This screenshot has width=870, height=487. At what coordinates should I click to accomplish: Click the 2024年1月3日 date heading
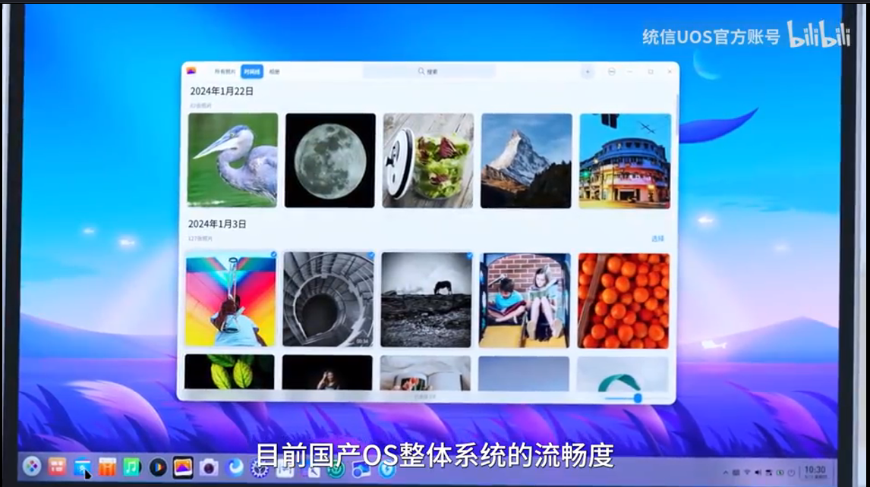click(x=217, y=224)
